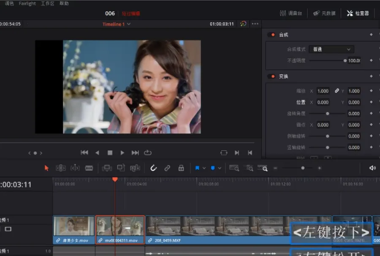This screenshot has width=380, height=256.
Task: Click the orange playhead marker on ruler
Action: (x=115, y=180)
